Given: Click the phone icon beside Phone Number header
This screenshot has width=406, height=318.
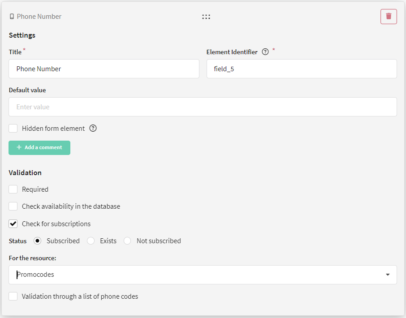Looking at the screenshot, I should click(12, 17).
